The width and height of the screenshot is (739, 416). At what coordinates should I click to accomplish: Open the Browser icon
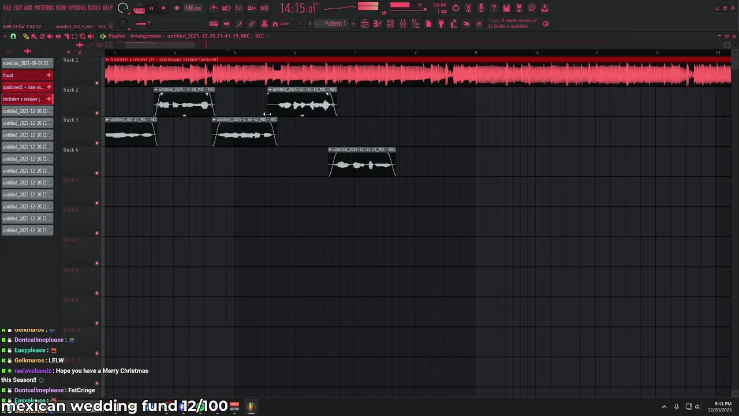(416, 24)
